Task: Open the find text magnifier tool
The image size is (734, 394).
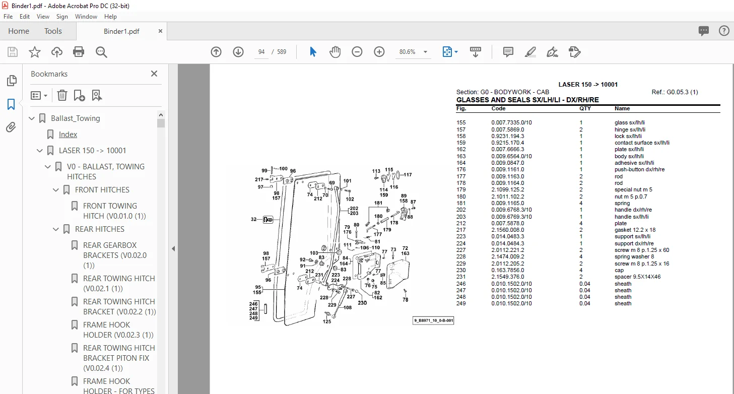Action: (101, 52)
